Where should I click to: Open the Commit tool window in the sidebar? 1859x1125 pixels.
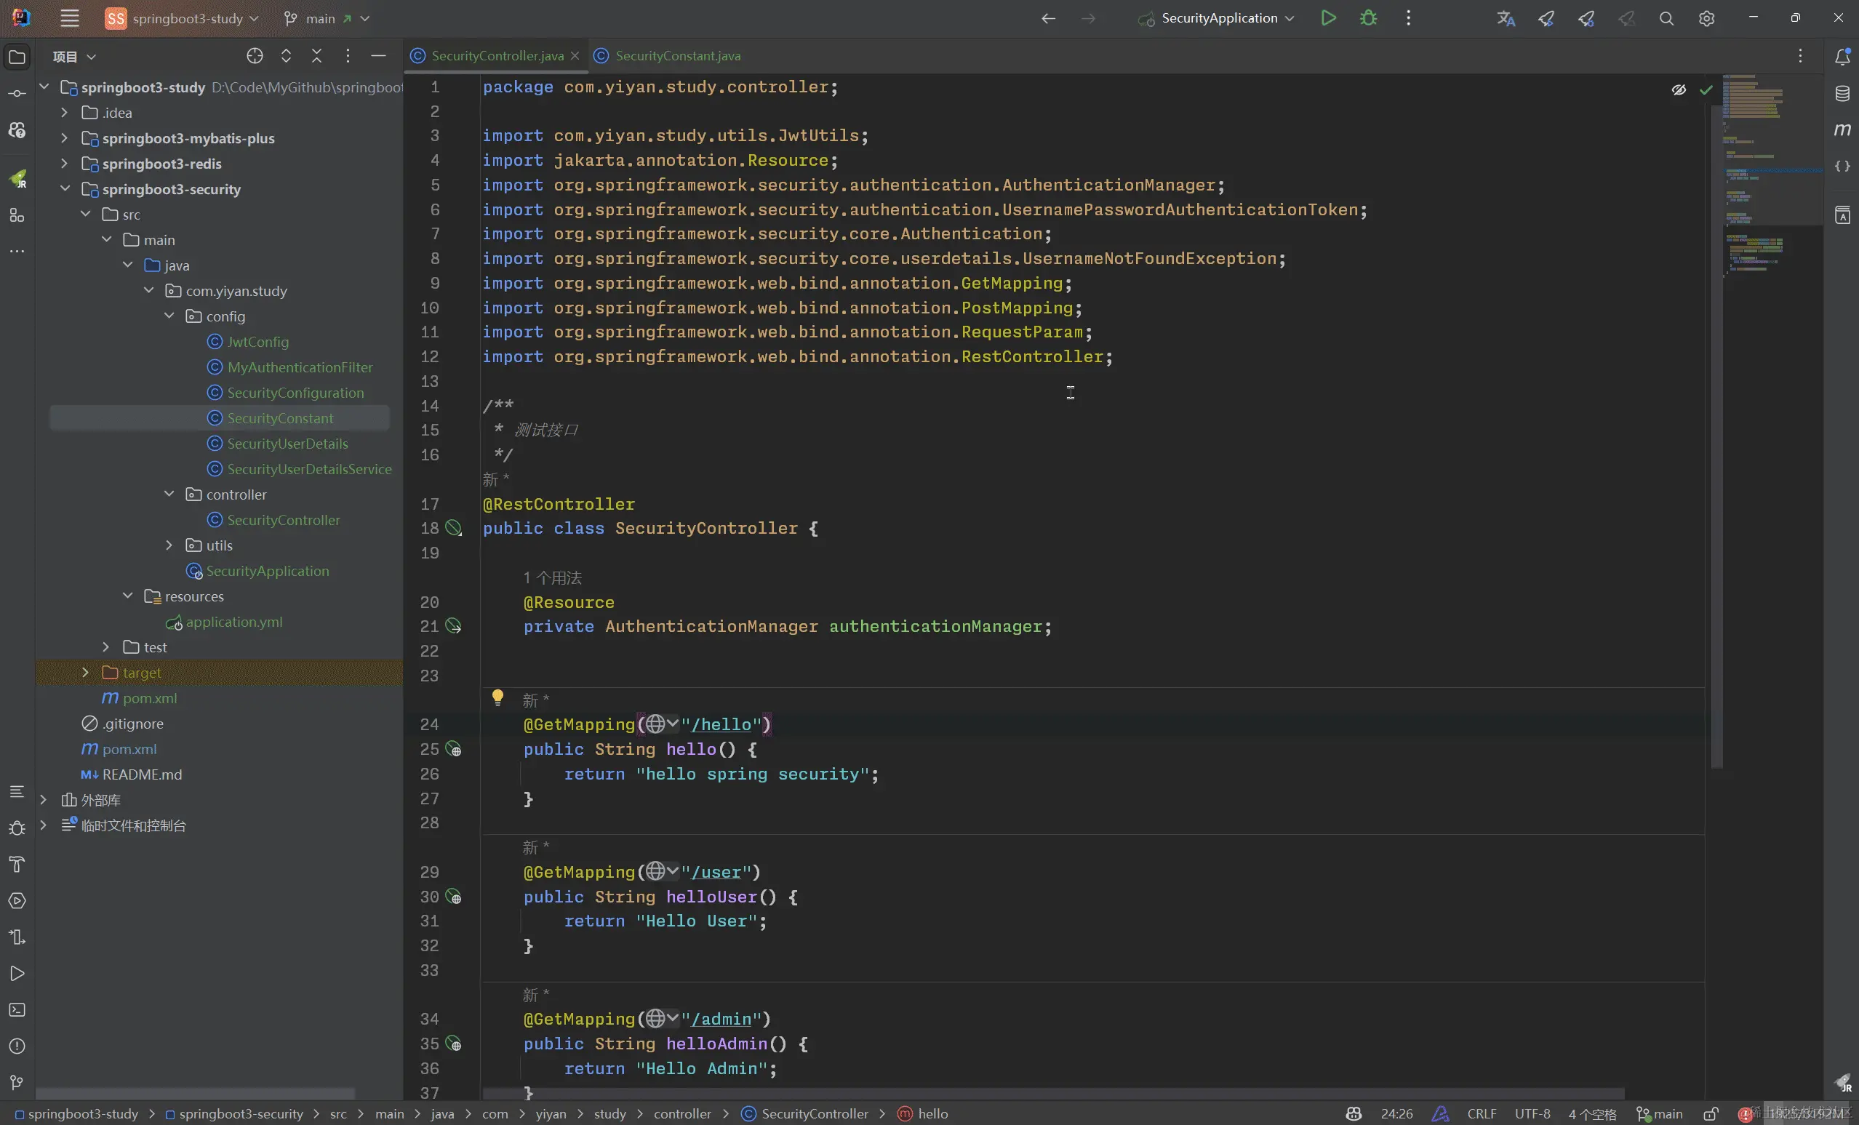pyautogui.click(x=17, y=93)
